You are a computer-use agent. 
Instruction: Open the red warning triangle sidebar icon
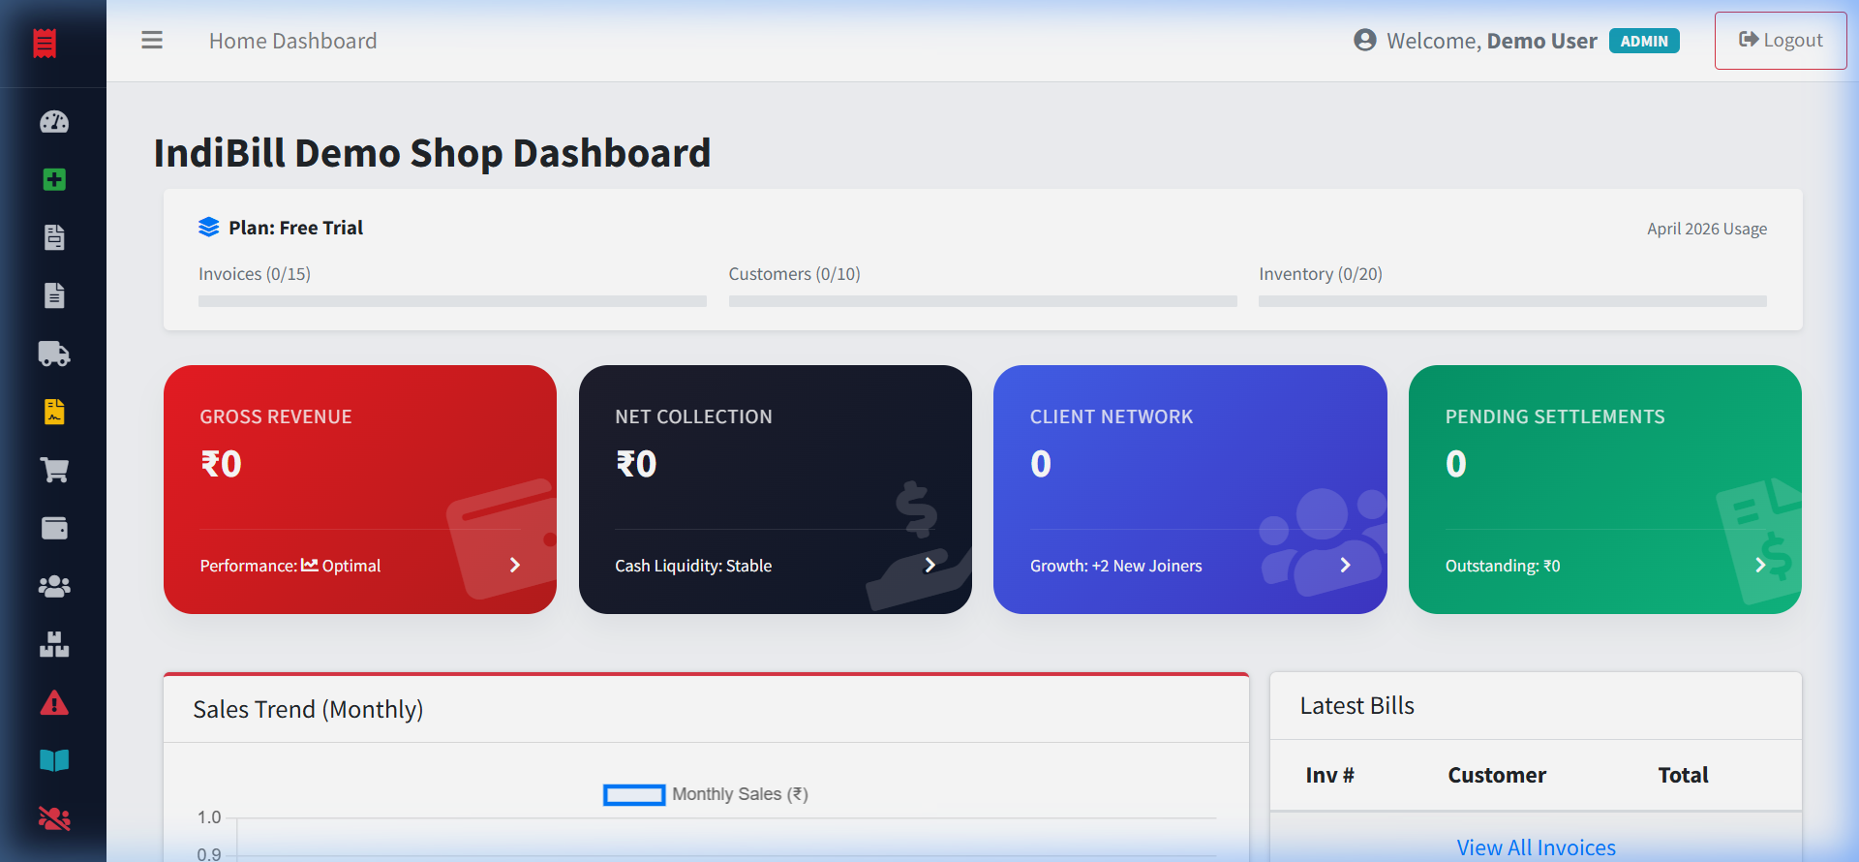click(x=54, y=703)
